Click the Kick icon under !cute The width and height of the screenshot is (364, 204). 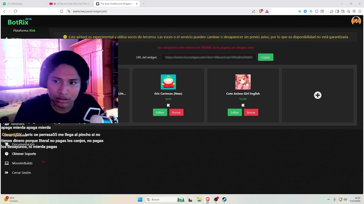coord(243,105)
